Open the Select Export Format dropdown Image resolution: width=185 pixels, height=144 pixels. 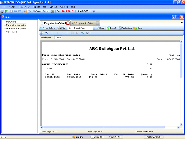click(x=94, y=28)
